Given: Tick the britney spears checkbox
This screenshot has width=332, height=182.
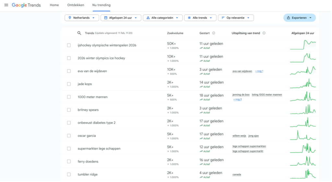Looking at the screenshot, I should (69, 110).
